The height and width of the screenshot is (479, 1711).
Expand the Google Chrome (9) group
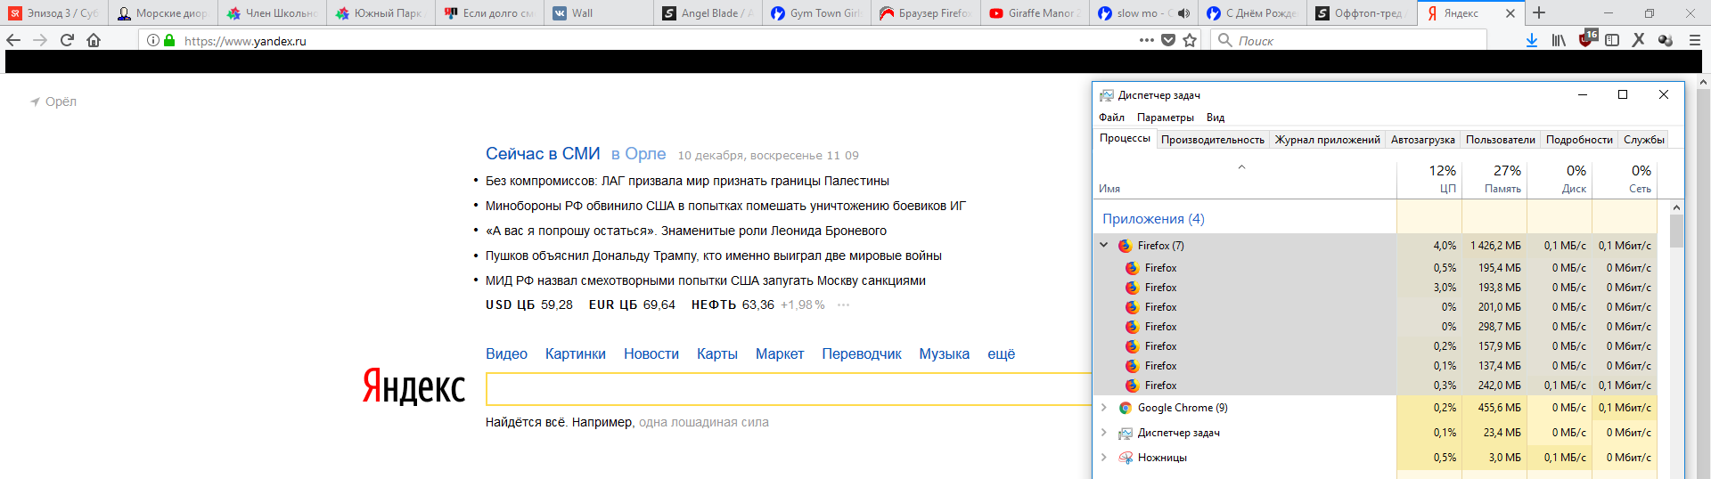coord(1104,407)
